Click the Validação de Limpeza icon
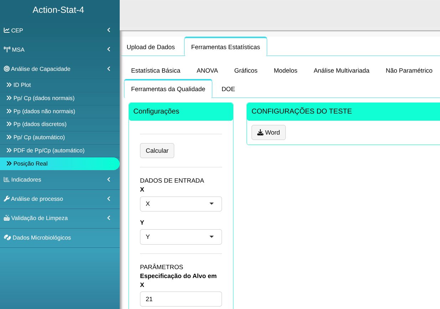The image size is (440, 309). [7, 218]
